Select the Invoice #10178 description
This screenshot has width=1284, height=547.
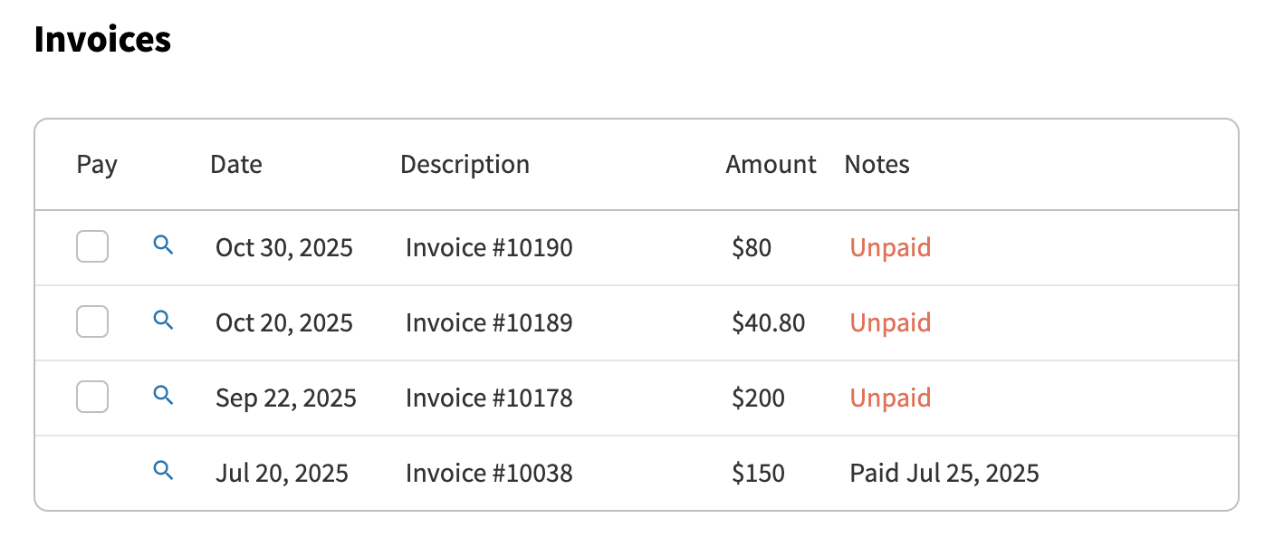click(x=489, y=398)
